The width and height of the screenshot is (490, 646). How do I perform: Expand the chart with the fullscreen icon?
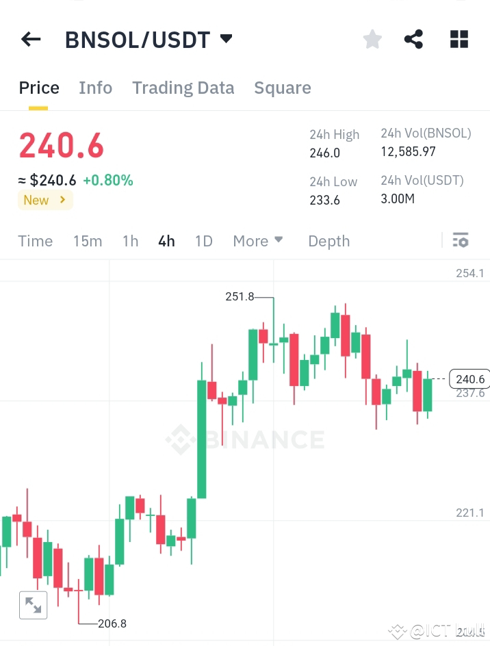tap(33, 605)
